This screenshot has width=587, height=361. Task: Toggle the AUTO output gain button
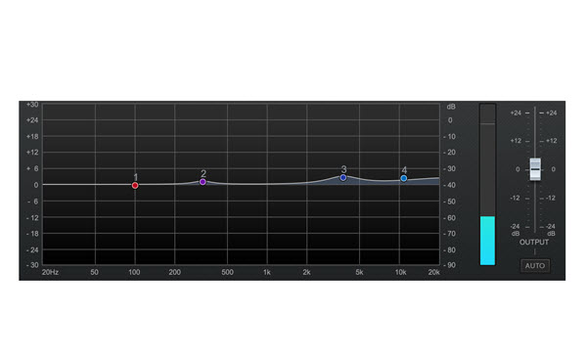535,266
